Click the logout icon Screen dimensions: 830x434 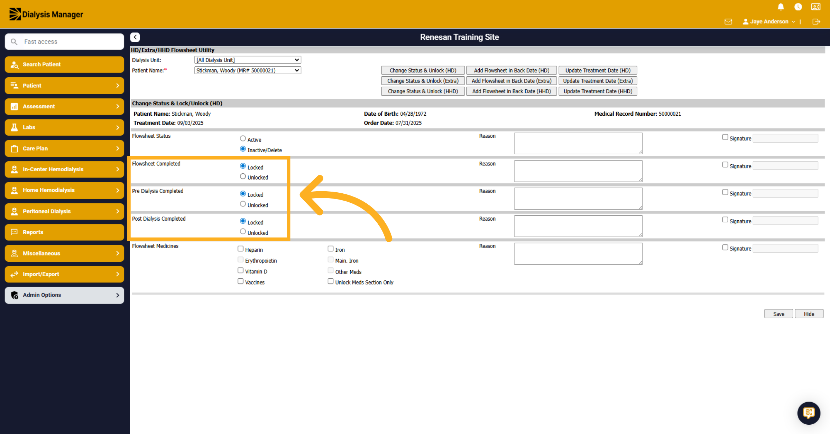click(x=816, y=21)
